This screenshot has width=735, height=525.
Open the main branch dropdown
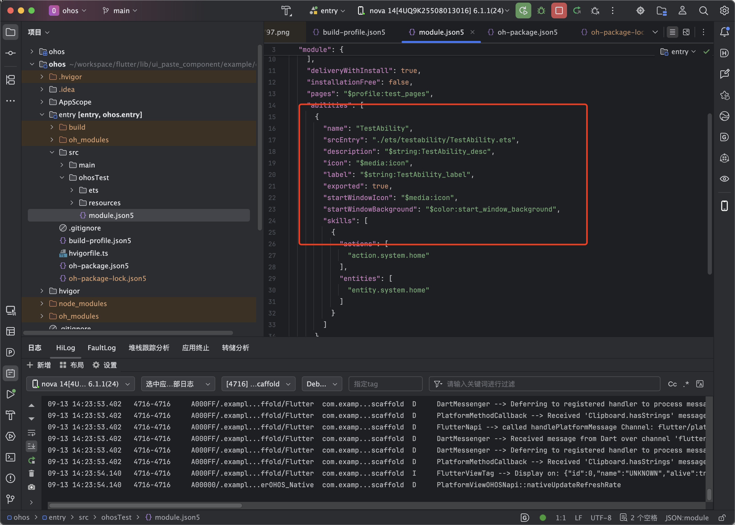click(x=120, y=11)
